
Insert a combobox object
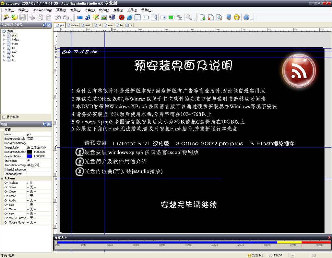[163, 18]
